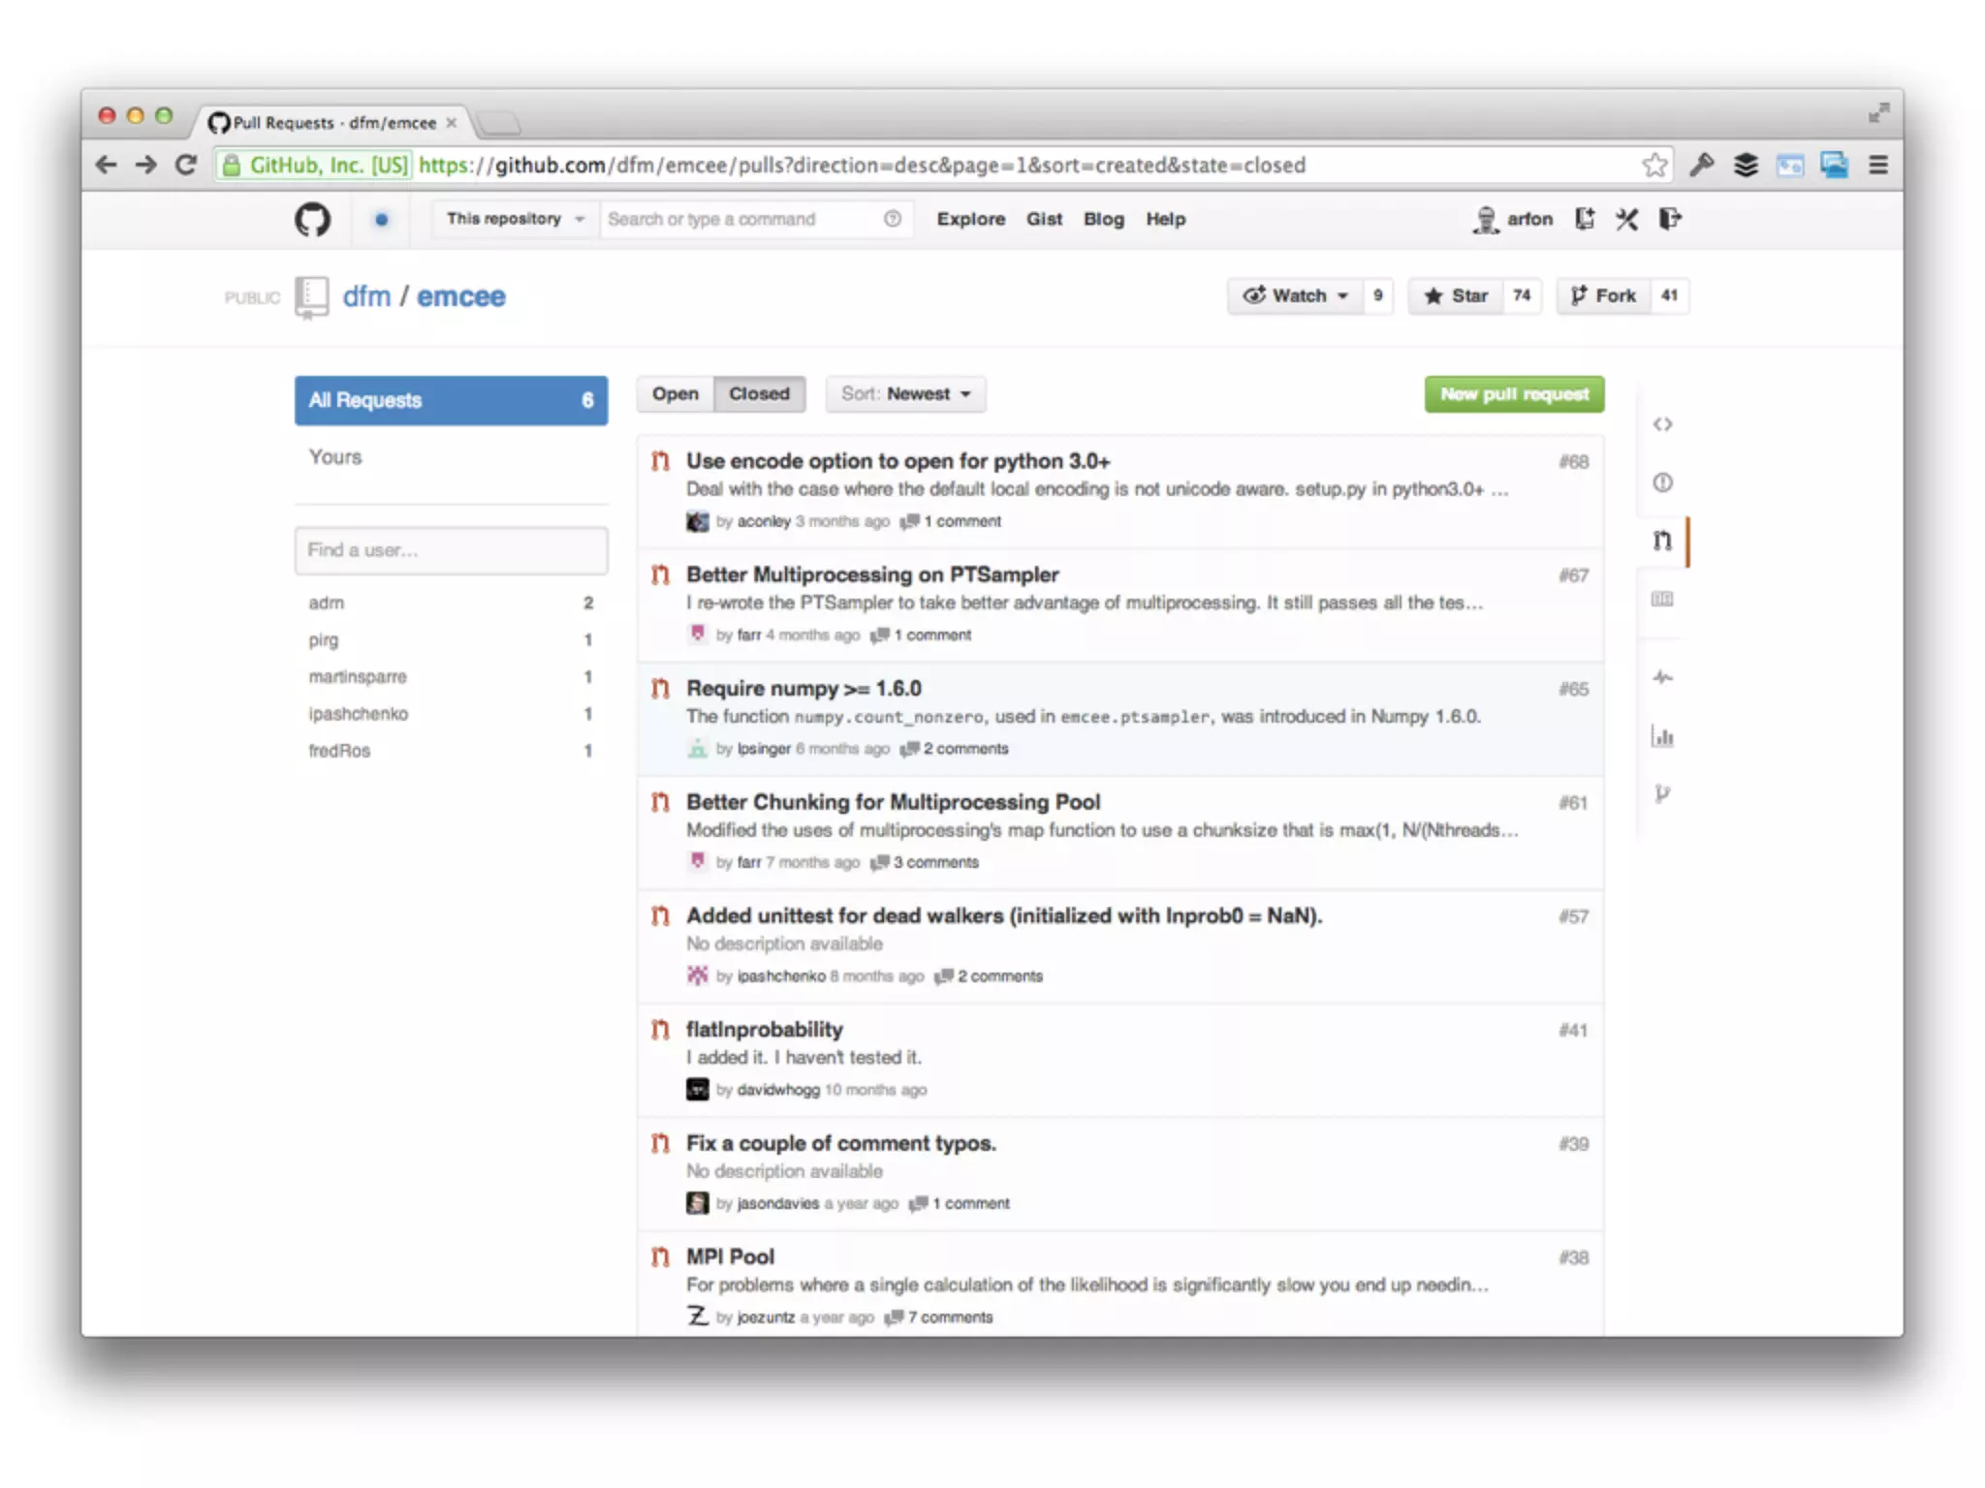This screenshot has height=1488, width=1985.
Task: Select the Closed pull requests filter
Action: 759,394
